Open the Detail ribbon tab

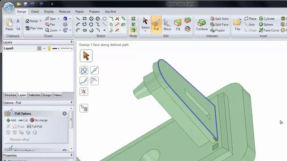point(35,12)
